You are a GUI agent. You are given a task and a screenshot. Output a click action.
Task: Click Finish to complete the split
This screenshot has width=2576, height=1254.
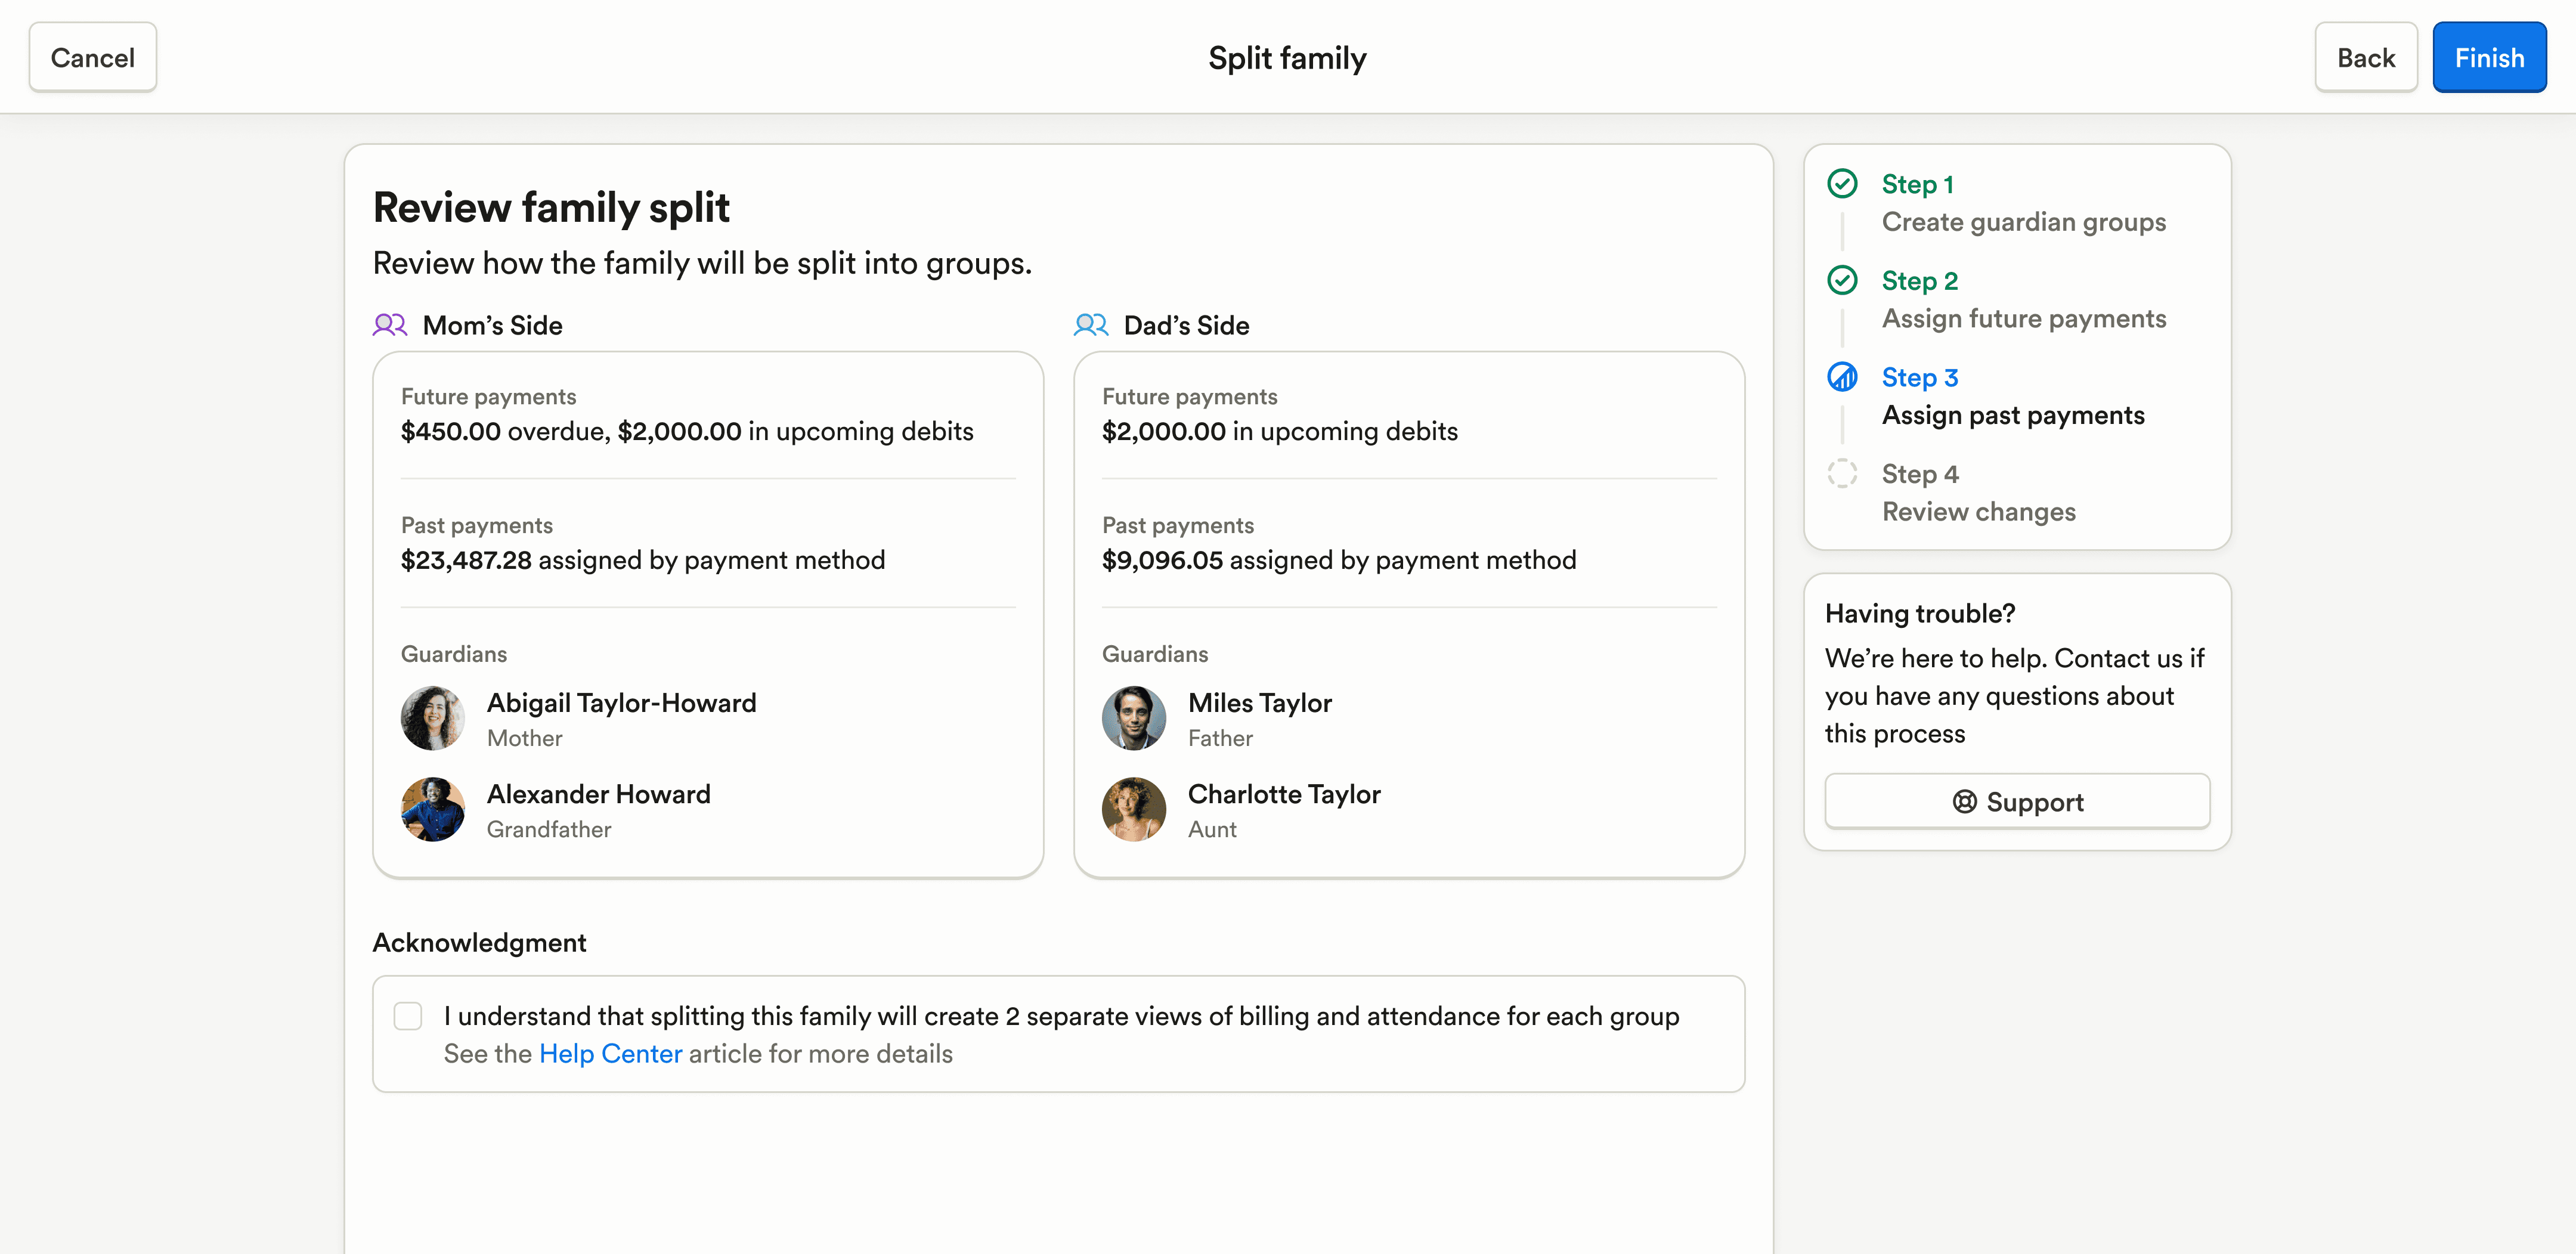click(x=2489, y=58)
